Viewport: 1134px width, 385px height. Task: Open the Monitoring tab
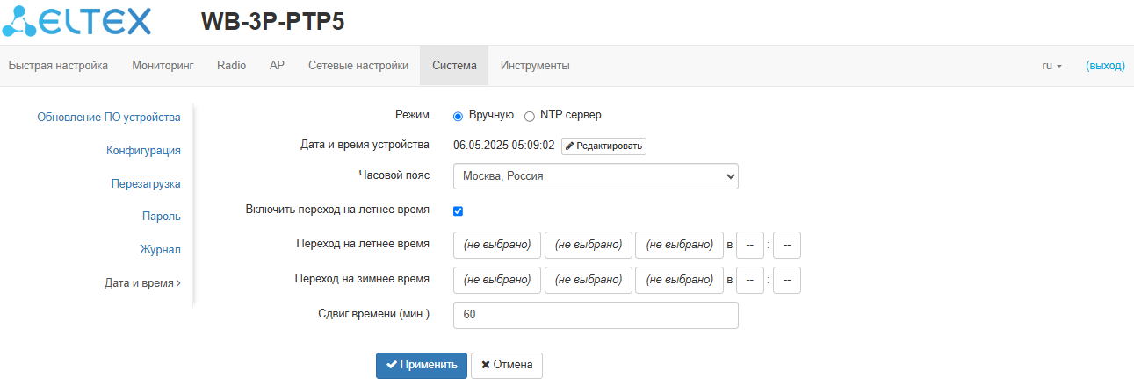tap(163, 66)
